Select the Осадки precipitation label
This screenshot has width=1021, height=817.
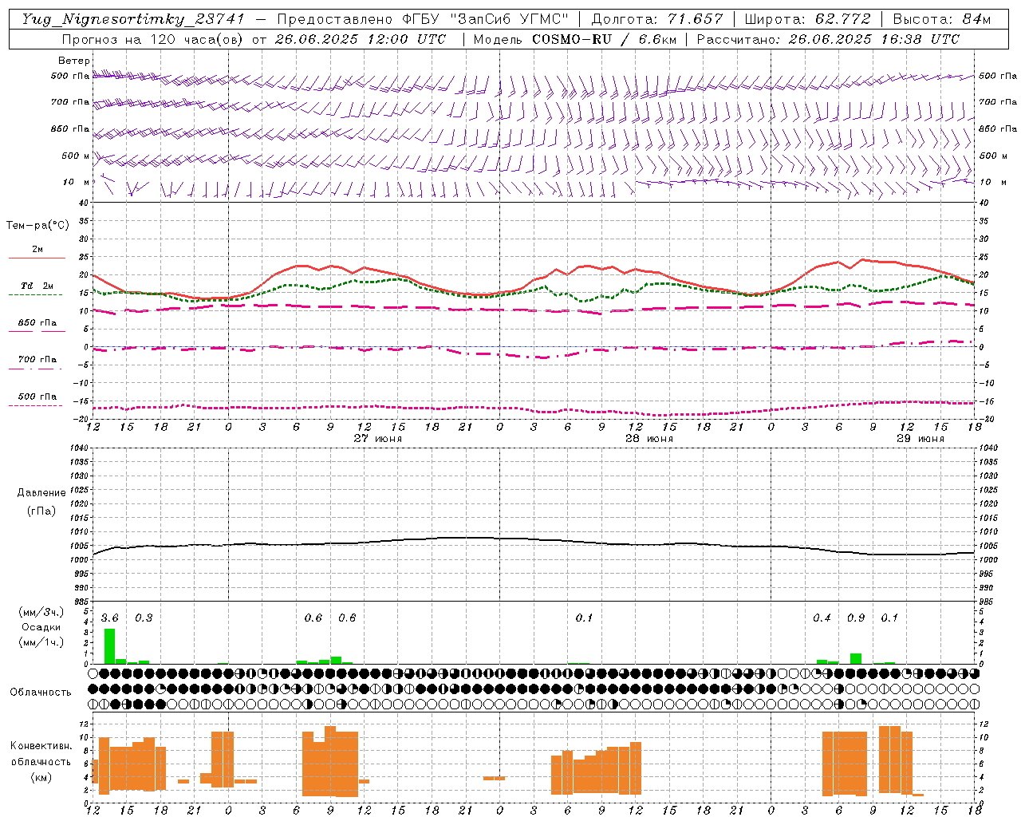tap(41, 627)
